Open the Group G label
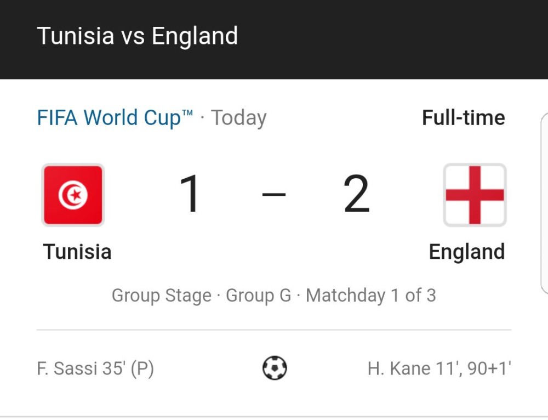This screenshot has width=548, height=420. [259, 296]
